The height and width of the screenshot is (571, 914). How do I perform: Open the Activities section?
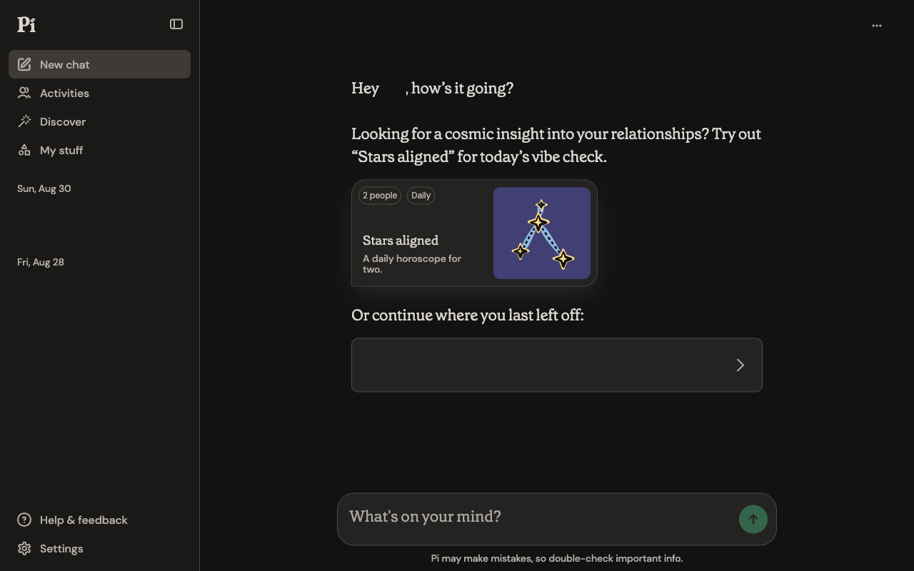click(x=99, y=93)
